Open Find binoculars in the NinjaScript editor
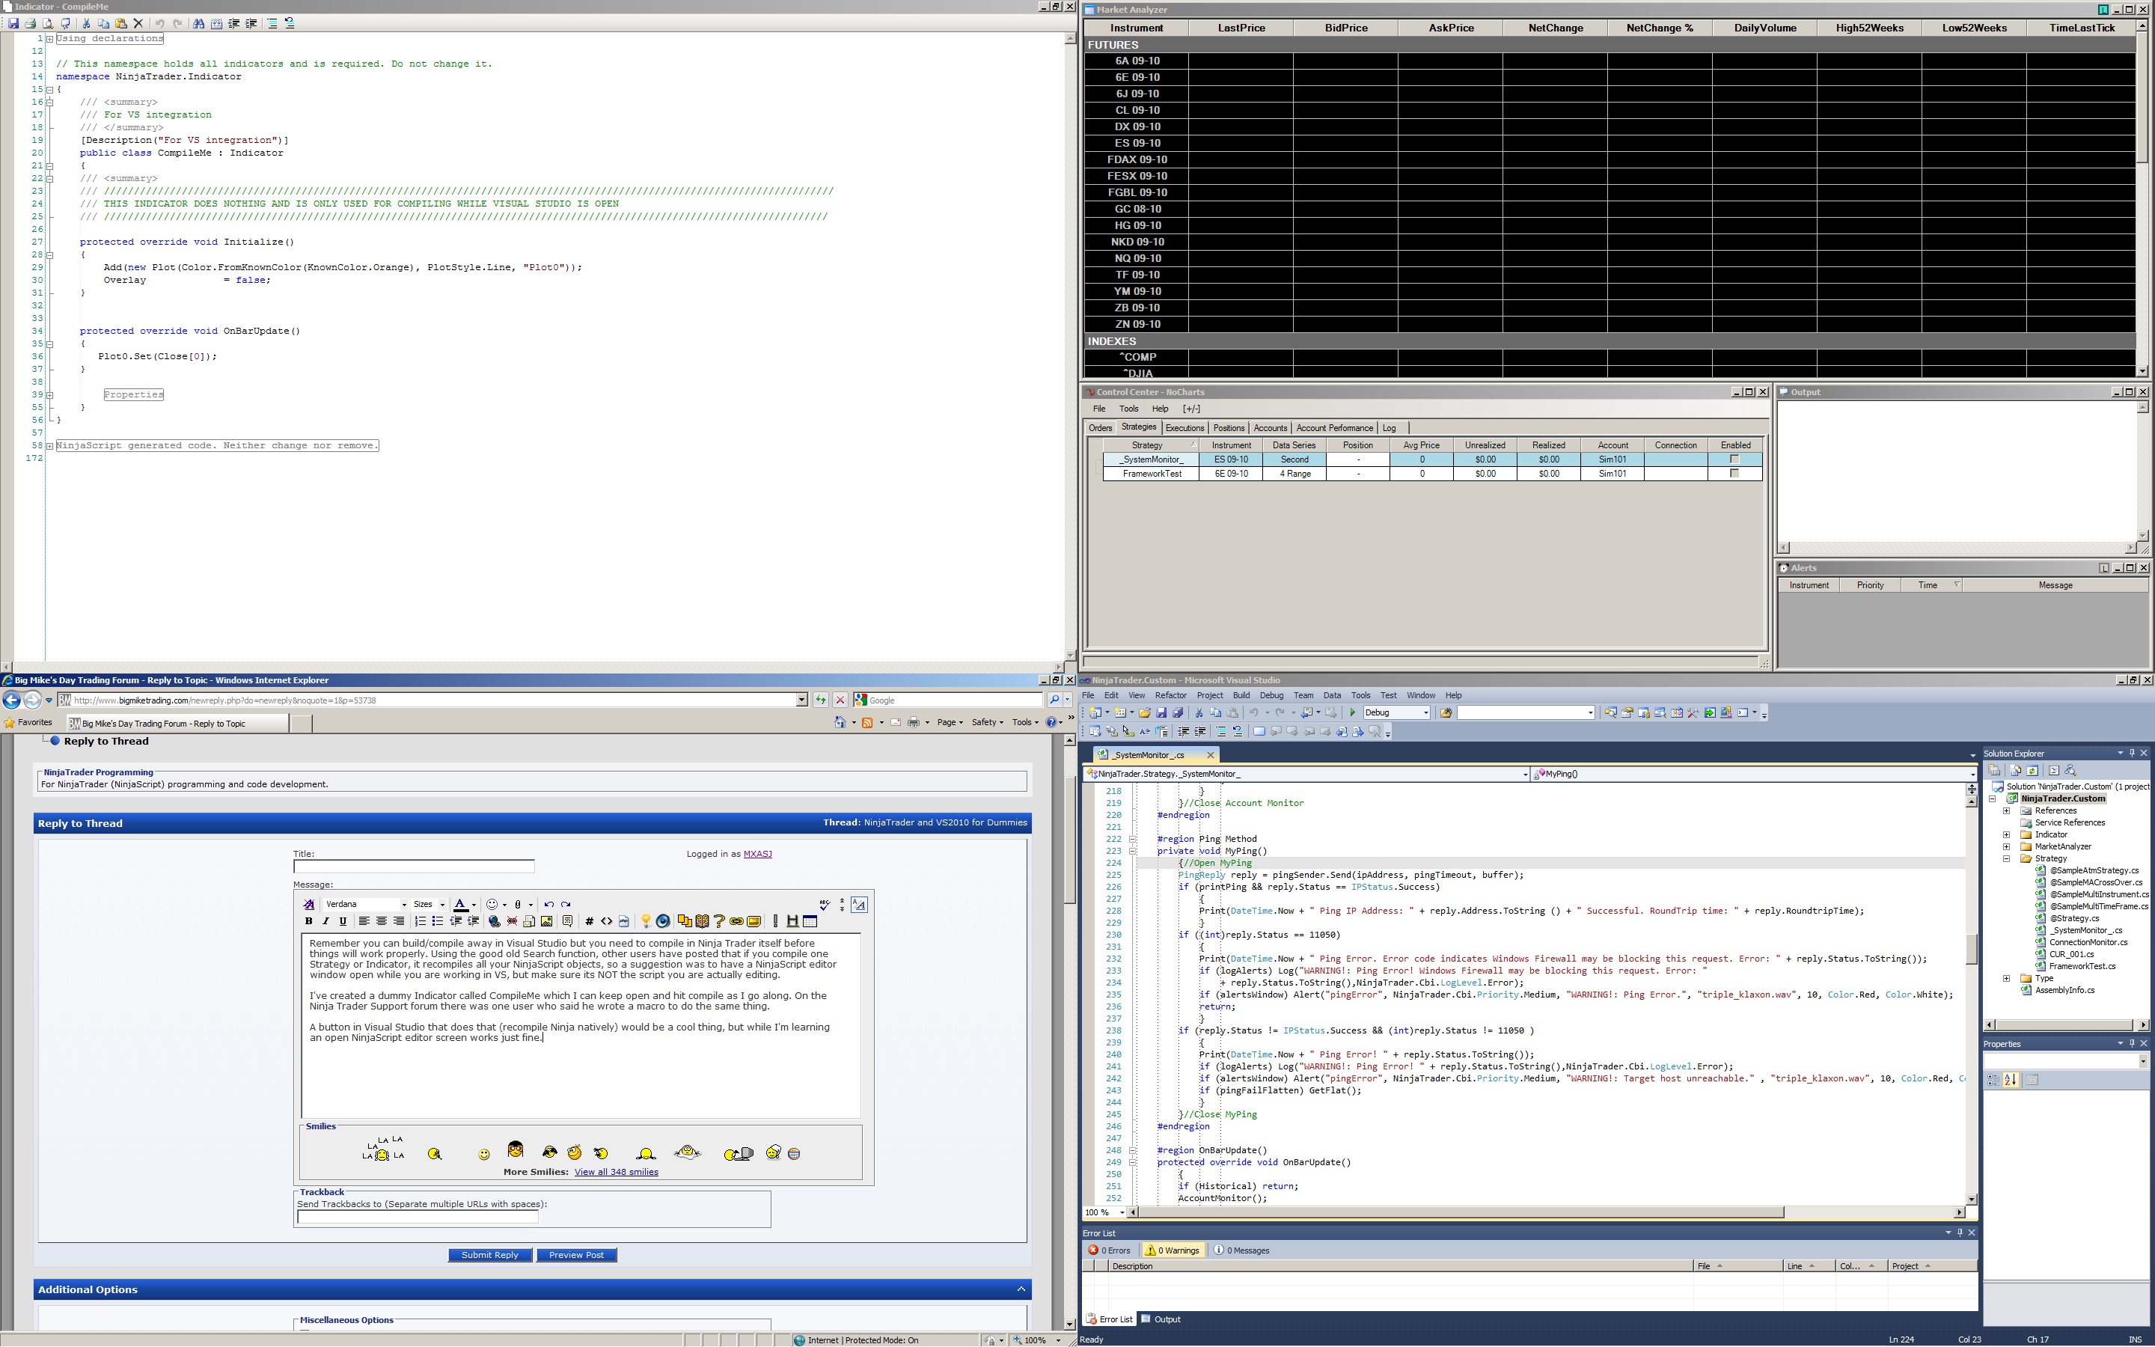 click(x=198, y=23)
